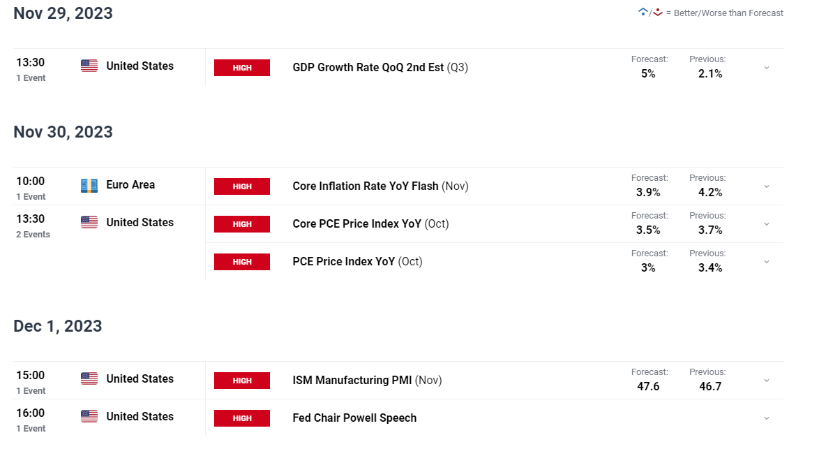Click the HIGH badge for Core Inflation Rate
The height and width of the screenshot is (449, 819).
(242, 186)
